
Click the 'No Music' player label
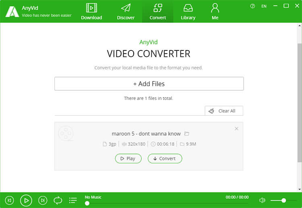click(x=93, y=197)
